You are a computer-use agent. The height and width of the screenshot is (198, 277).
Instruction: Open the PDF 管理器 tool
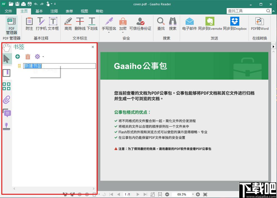pyautogui.click(x=11, y=26)
